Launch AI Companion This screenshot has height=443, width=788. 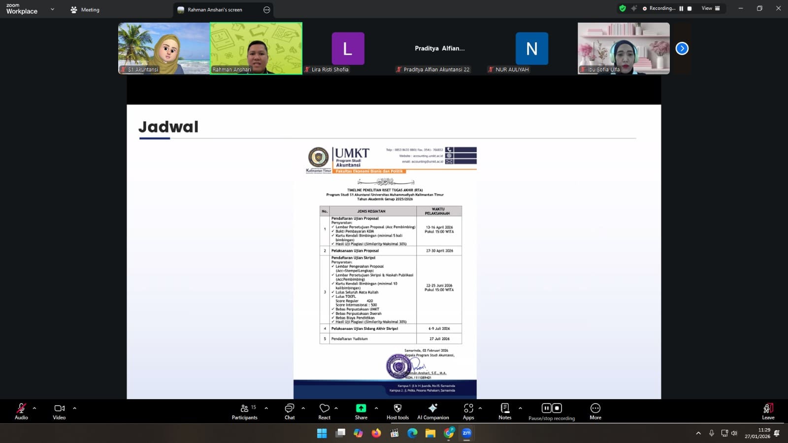tap(433, 411)
